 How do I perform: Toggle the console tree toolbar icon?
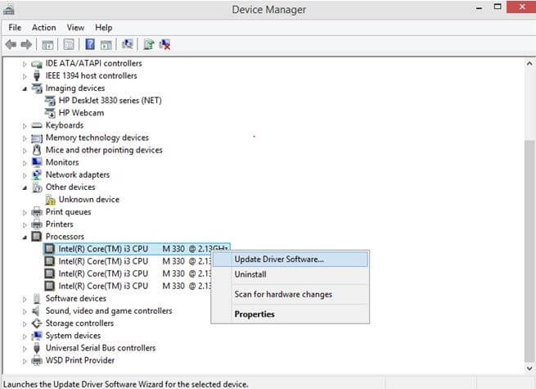pos(47,44)
